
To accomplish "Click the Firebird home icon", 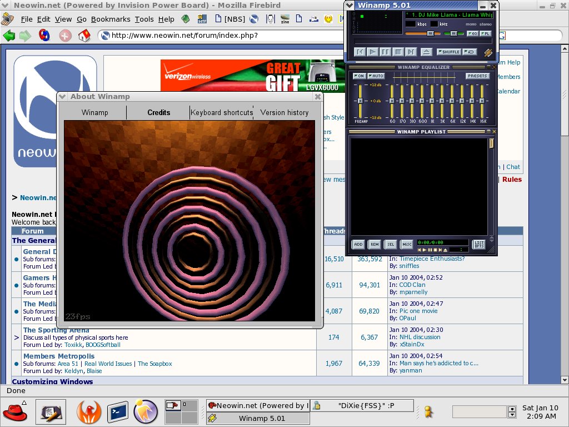I will (x=84, y=36).
